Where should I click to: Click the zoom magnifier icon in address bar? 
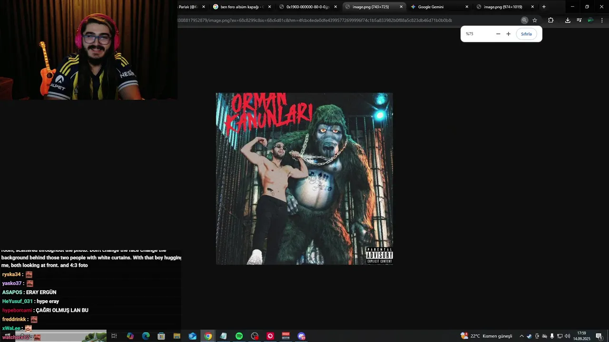click(x=524, y=20)
